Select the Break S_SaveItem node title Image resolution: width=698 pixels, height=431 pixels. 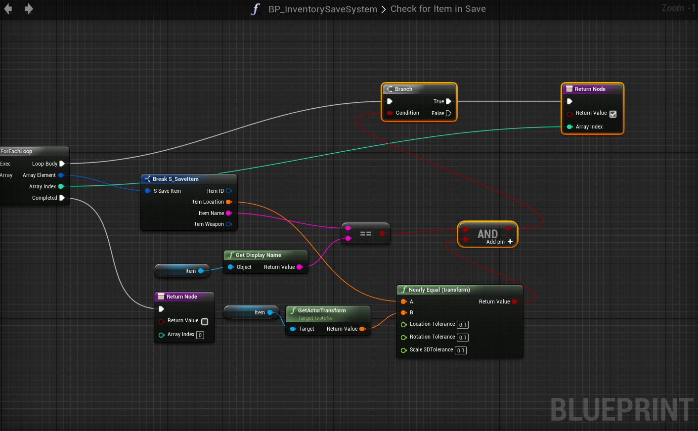175,179
